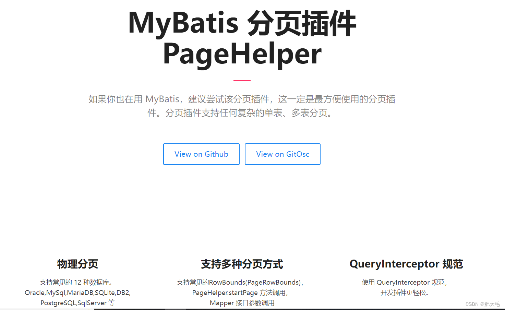Click the View on GitOsc button

click(x=282, y=154)
